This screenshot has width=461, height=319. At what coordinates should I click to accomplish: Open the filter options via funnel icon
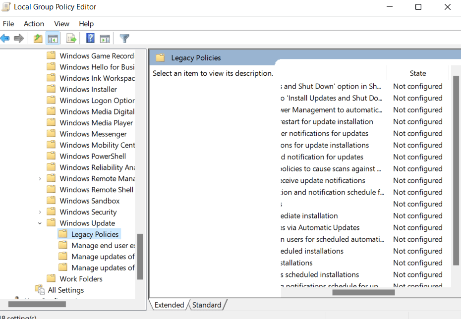[x=124, y=38]
